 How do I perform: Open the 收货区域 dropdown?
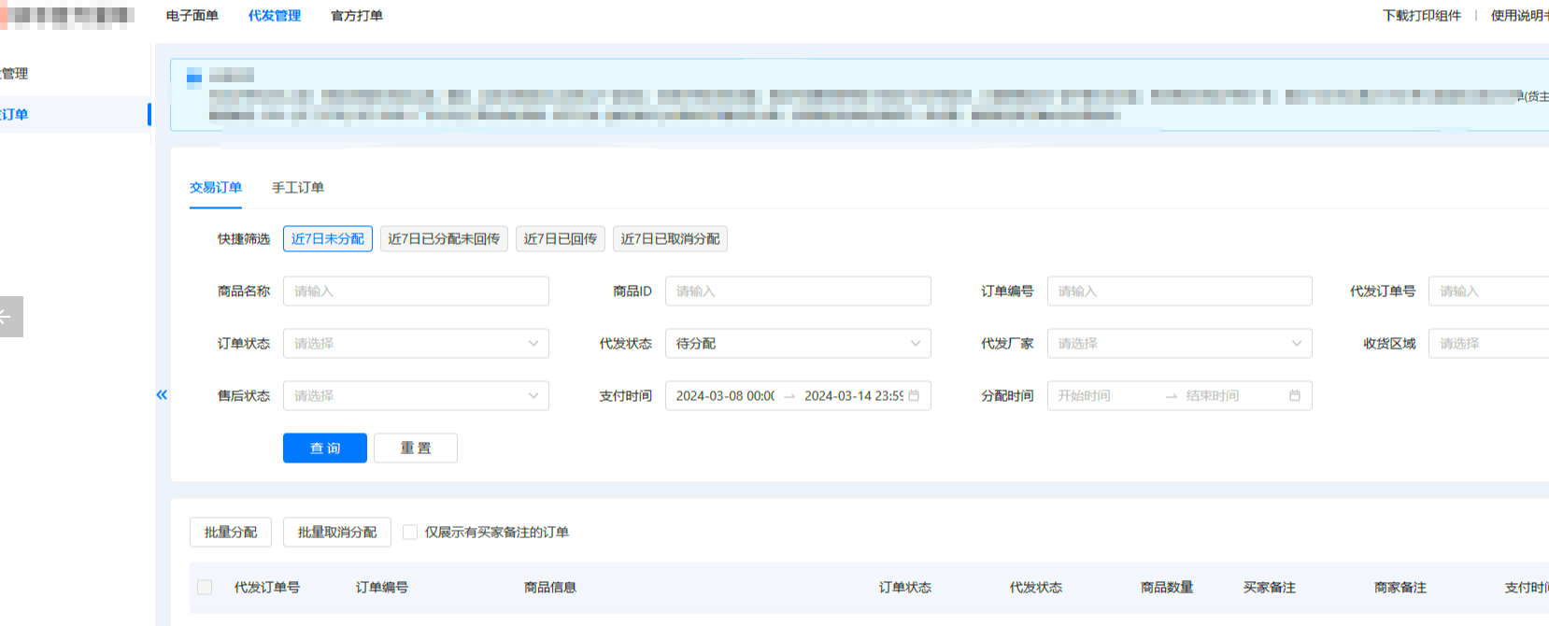pos(1488,344)
